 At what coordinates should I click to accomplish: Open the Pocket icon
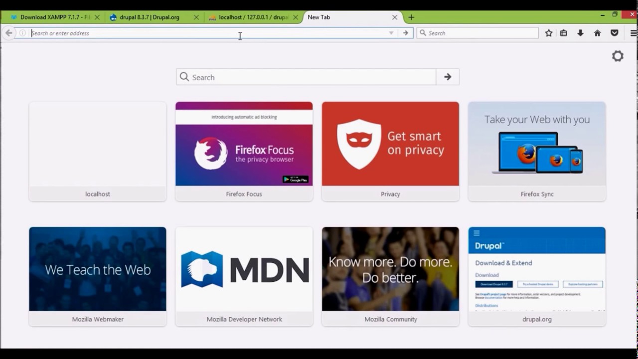coord(614,33)
